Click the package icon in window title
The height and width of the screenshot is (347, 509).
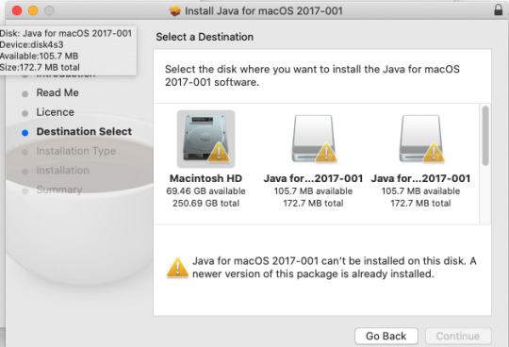(175, 11)
